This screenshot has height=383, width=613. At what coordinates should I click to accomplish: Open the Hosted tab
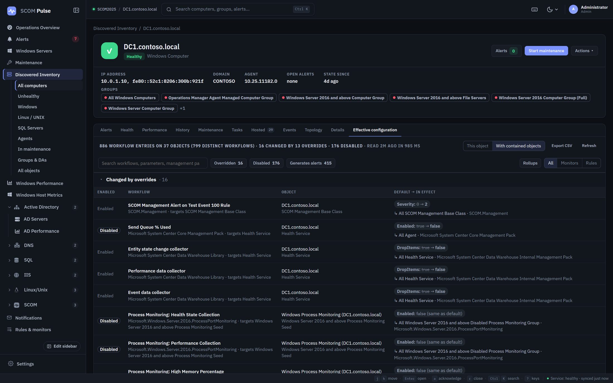pos(262,130)
